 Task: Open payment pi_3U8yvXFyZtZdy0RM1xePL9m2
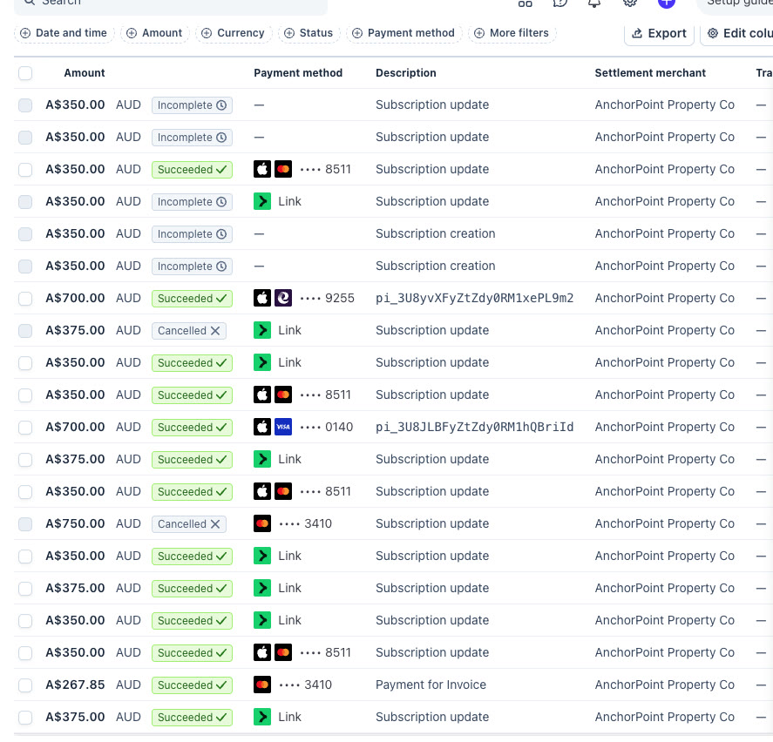(x=474, y=298)
